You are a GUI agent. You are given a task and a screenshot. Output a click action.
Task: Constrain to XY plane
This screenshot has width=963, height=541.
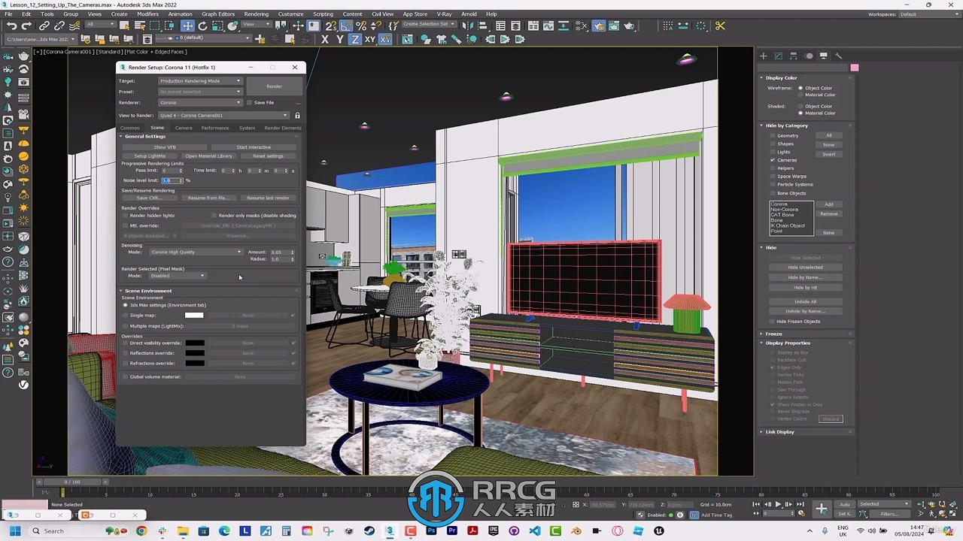click(370, 39)
